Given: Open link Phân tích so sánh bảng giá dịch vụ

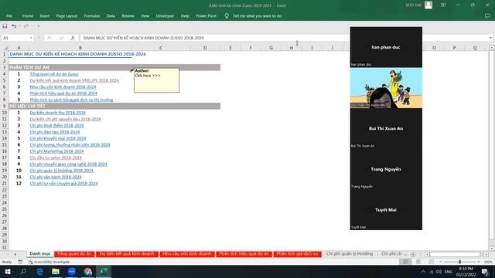Looking at the screenshot, I should (x=71, y=100).
